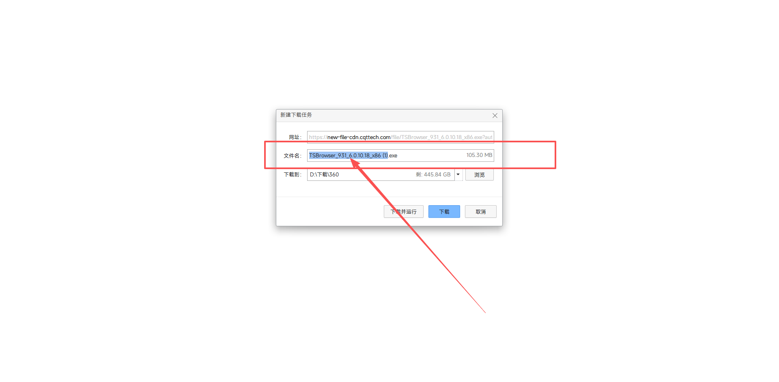Close the 新建下载任务 dialog
779x382 pixels.
click(x=495, y=116)
